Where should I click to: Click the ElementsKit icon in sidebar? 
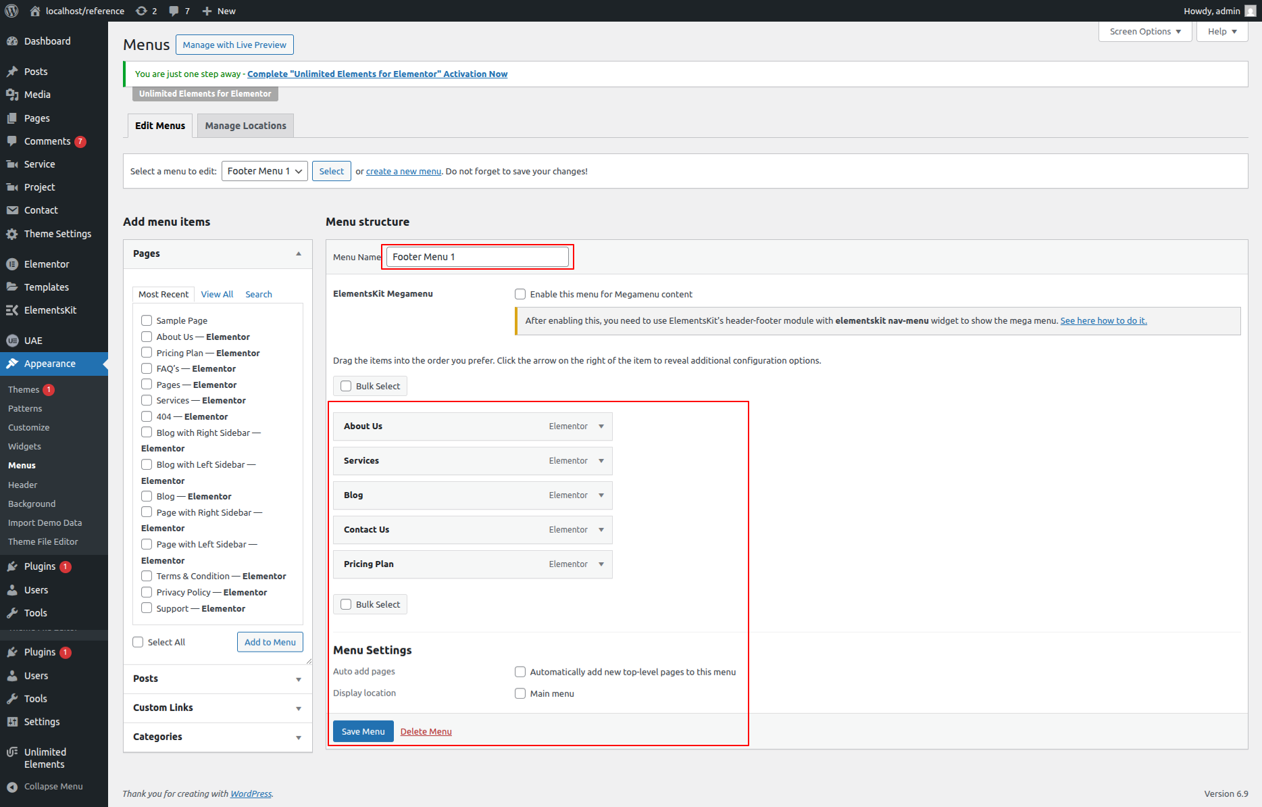point(12,310)
